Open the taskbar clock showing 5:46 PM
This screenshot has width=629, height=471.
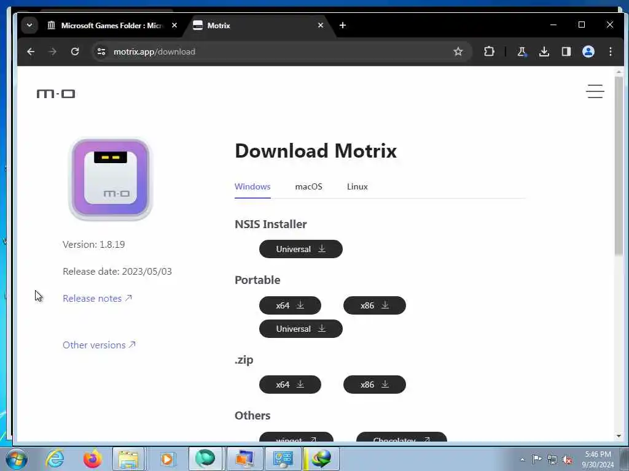pyautogui.click(x=598, y=459)
